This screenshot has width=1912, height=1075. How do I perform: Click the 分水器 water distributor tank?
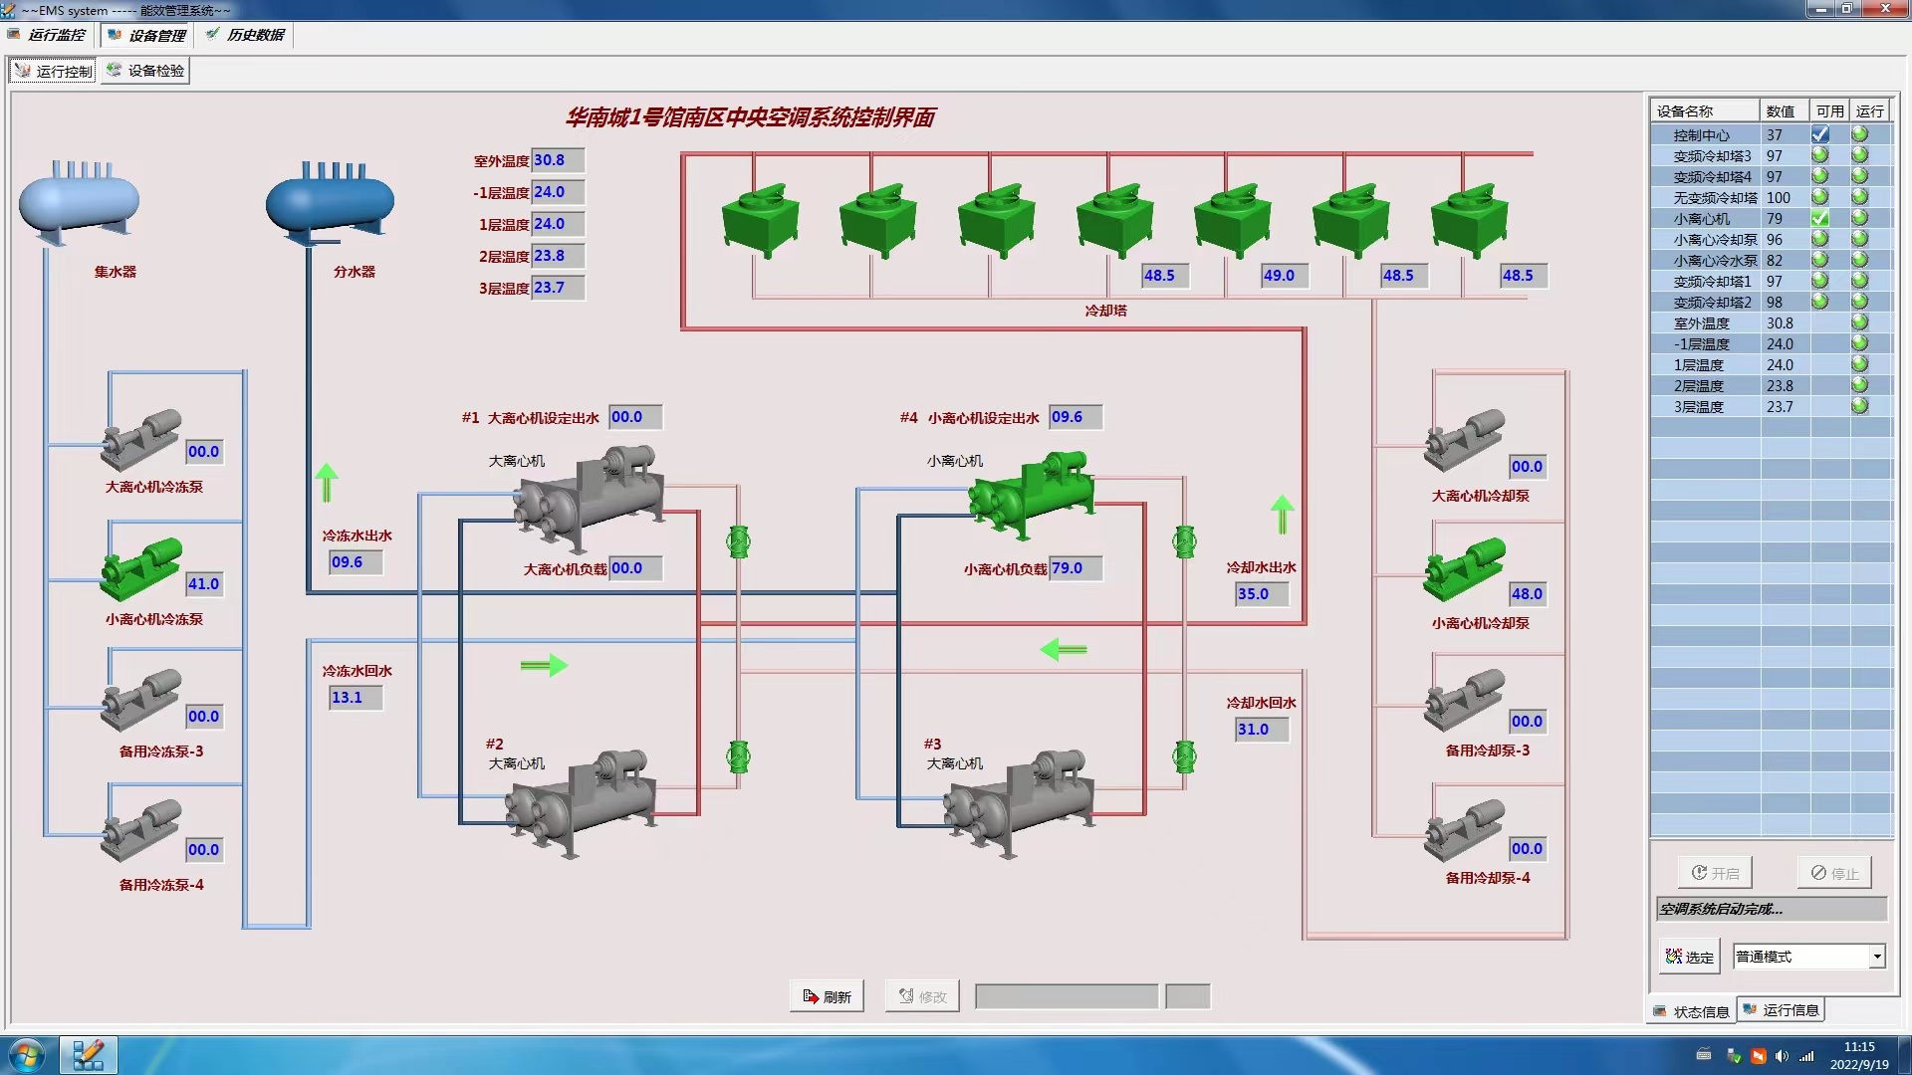[330, 202]
